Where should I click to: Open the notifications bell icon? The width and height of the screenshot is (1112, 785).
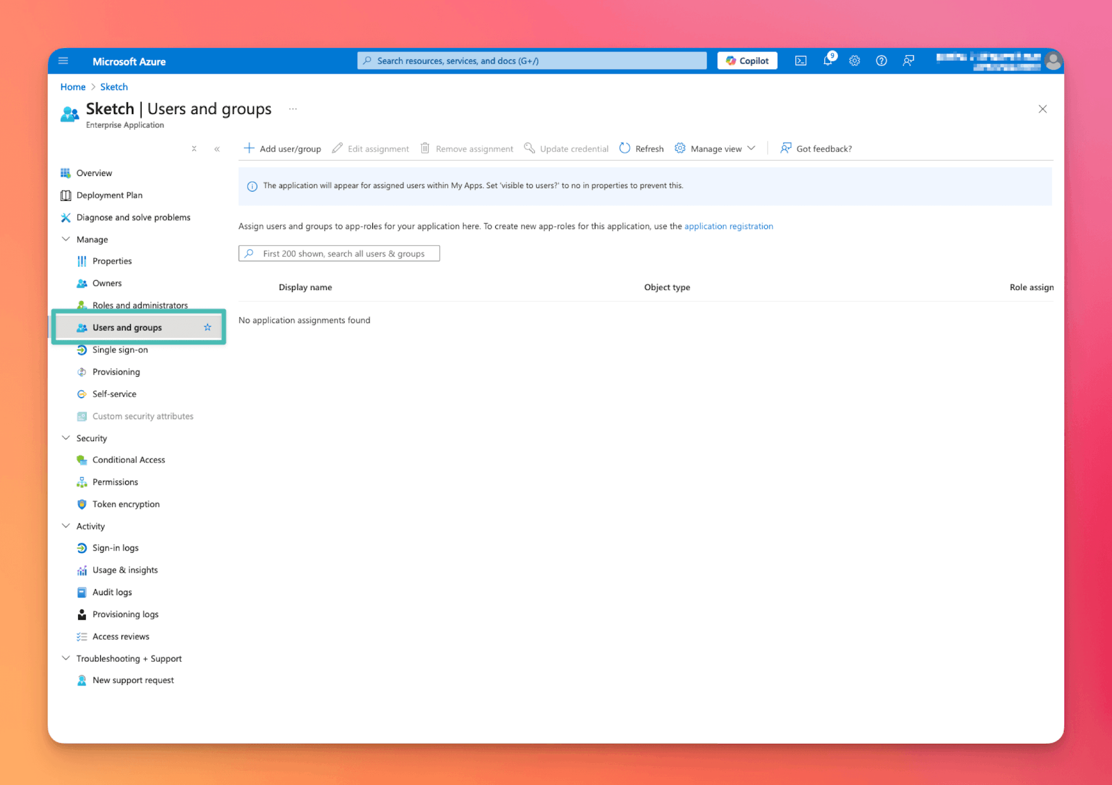tap(828, 60)
